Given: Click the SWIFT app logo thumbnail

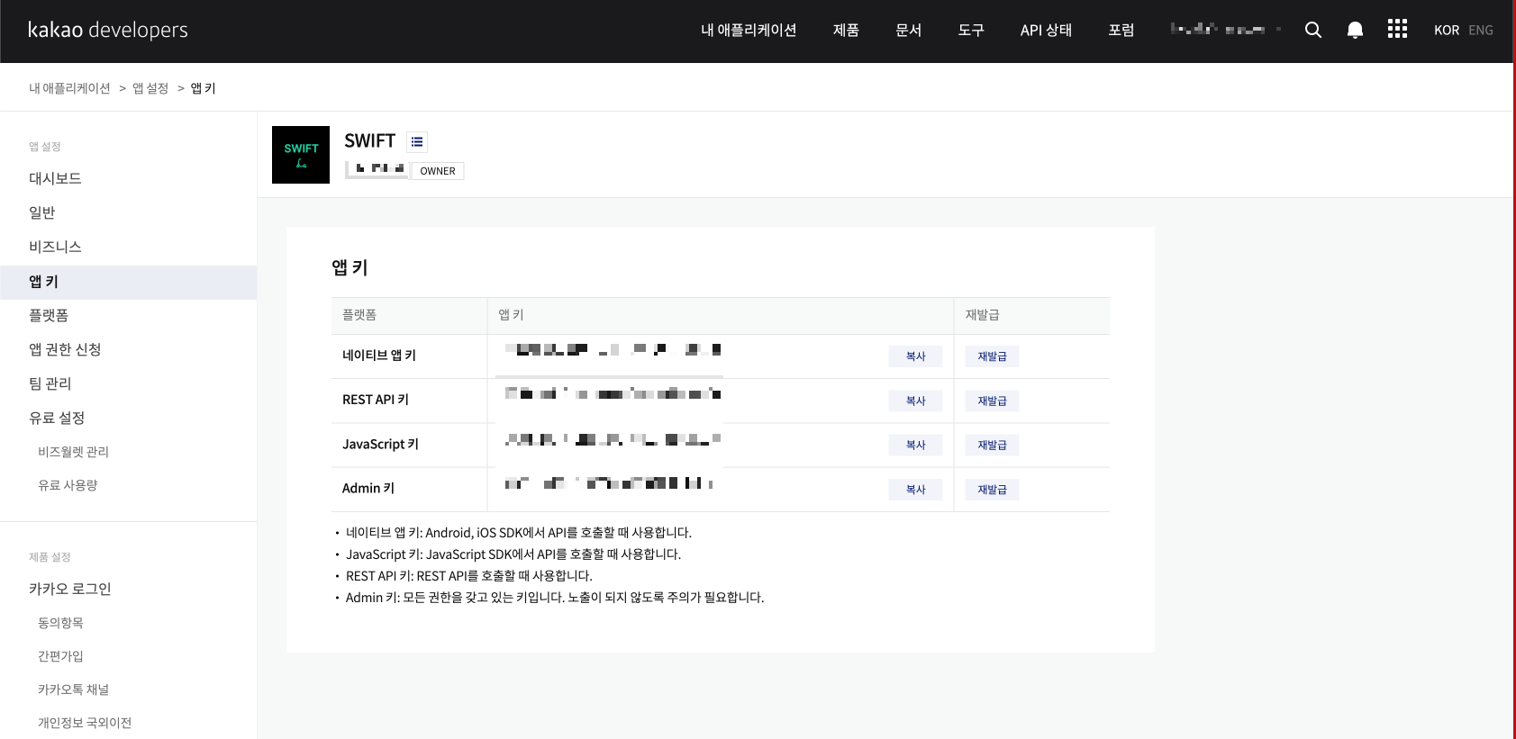Looking at the screenshot, I should click(301, 155).
